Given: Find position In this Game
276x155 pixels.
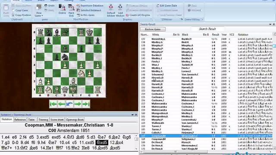Looking at the screenshot, I should (x=86, y=15).
